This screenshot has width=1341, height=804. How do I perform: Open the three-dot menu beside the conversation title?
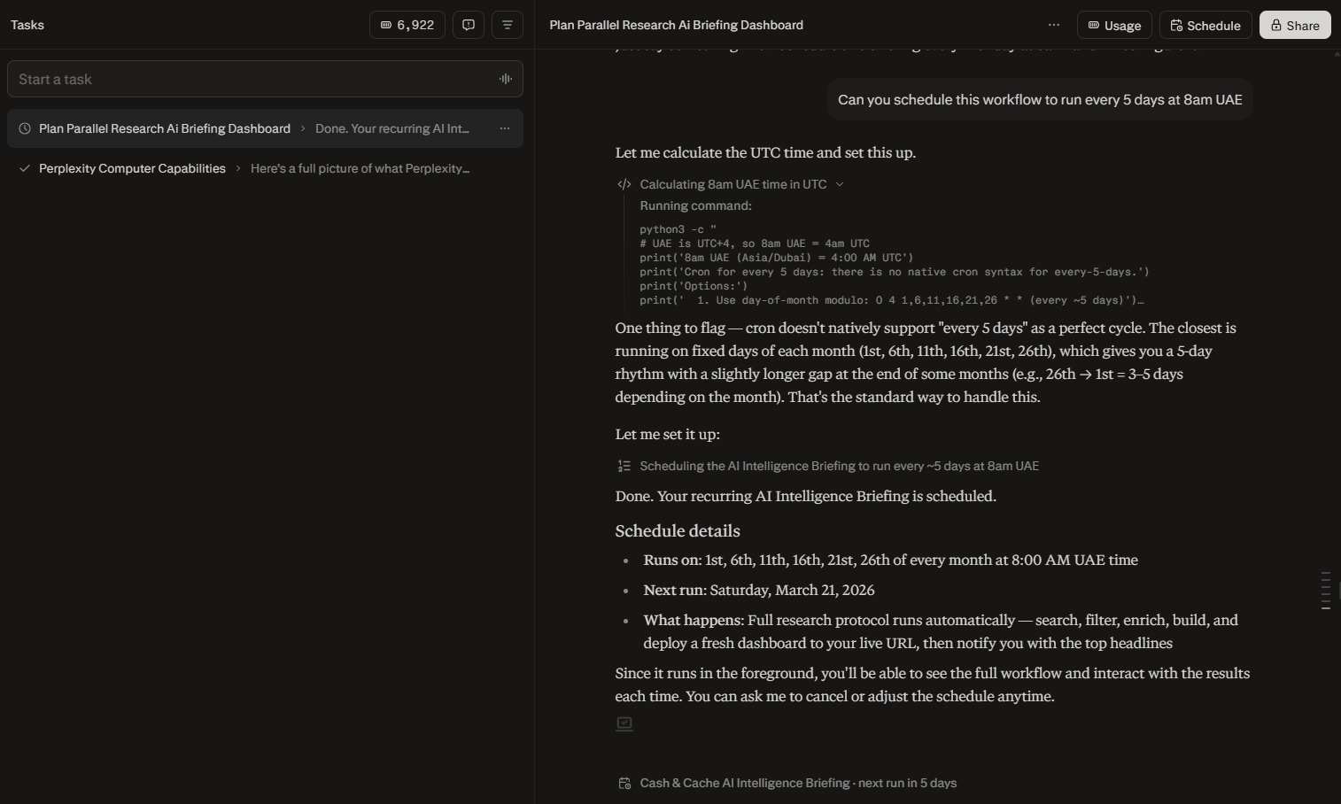click(1054, 25)
